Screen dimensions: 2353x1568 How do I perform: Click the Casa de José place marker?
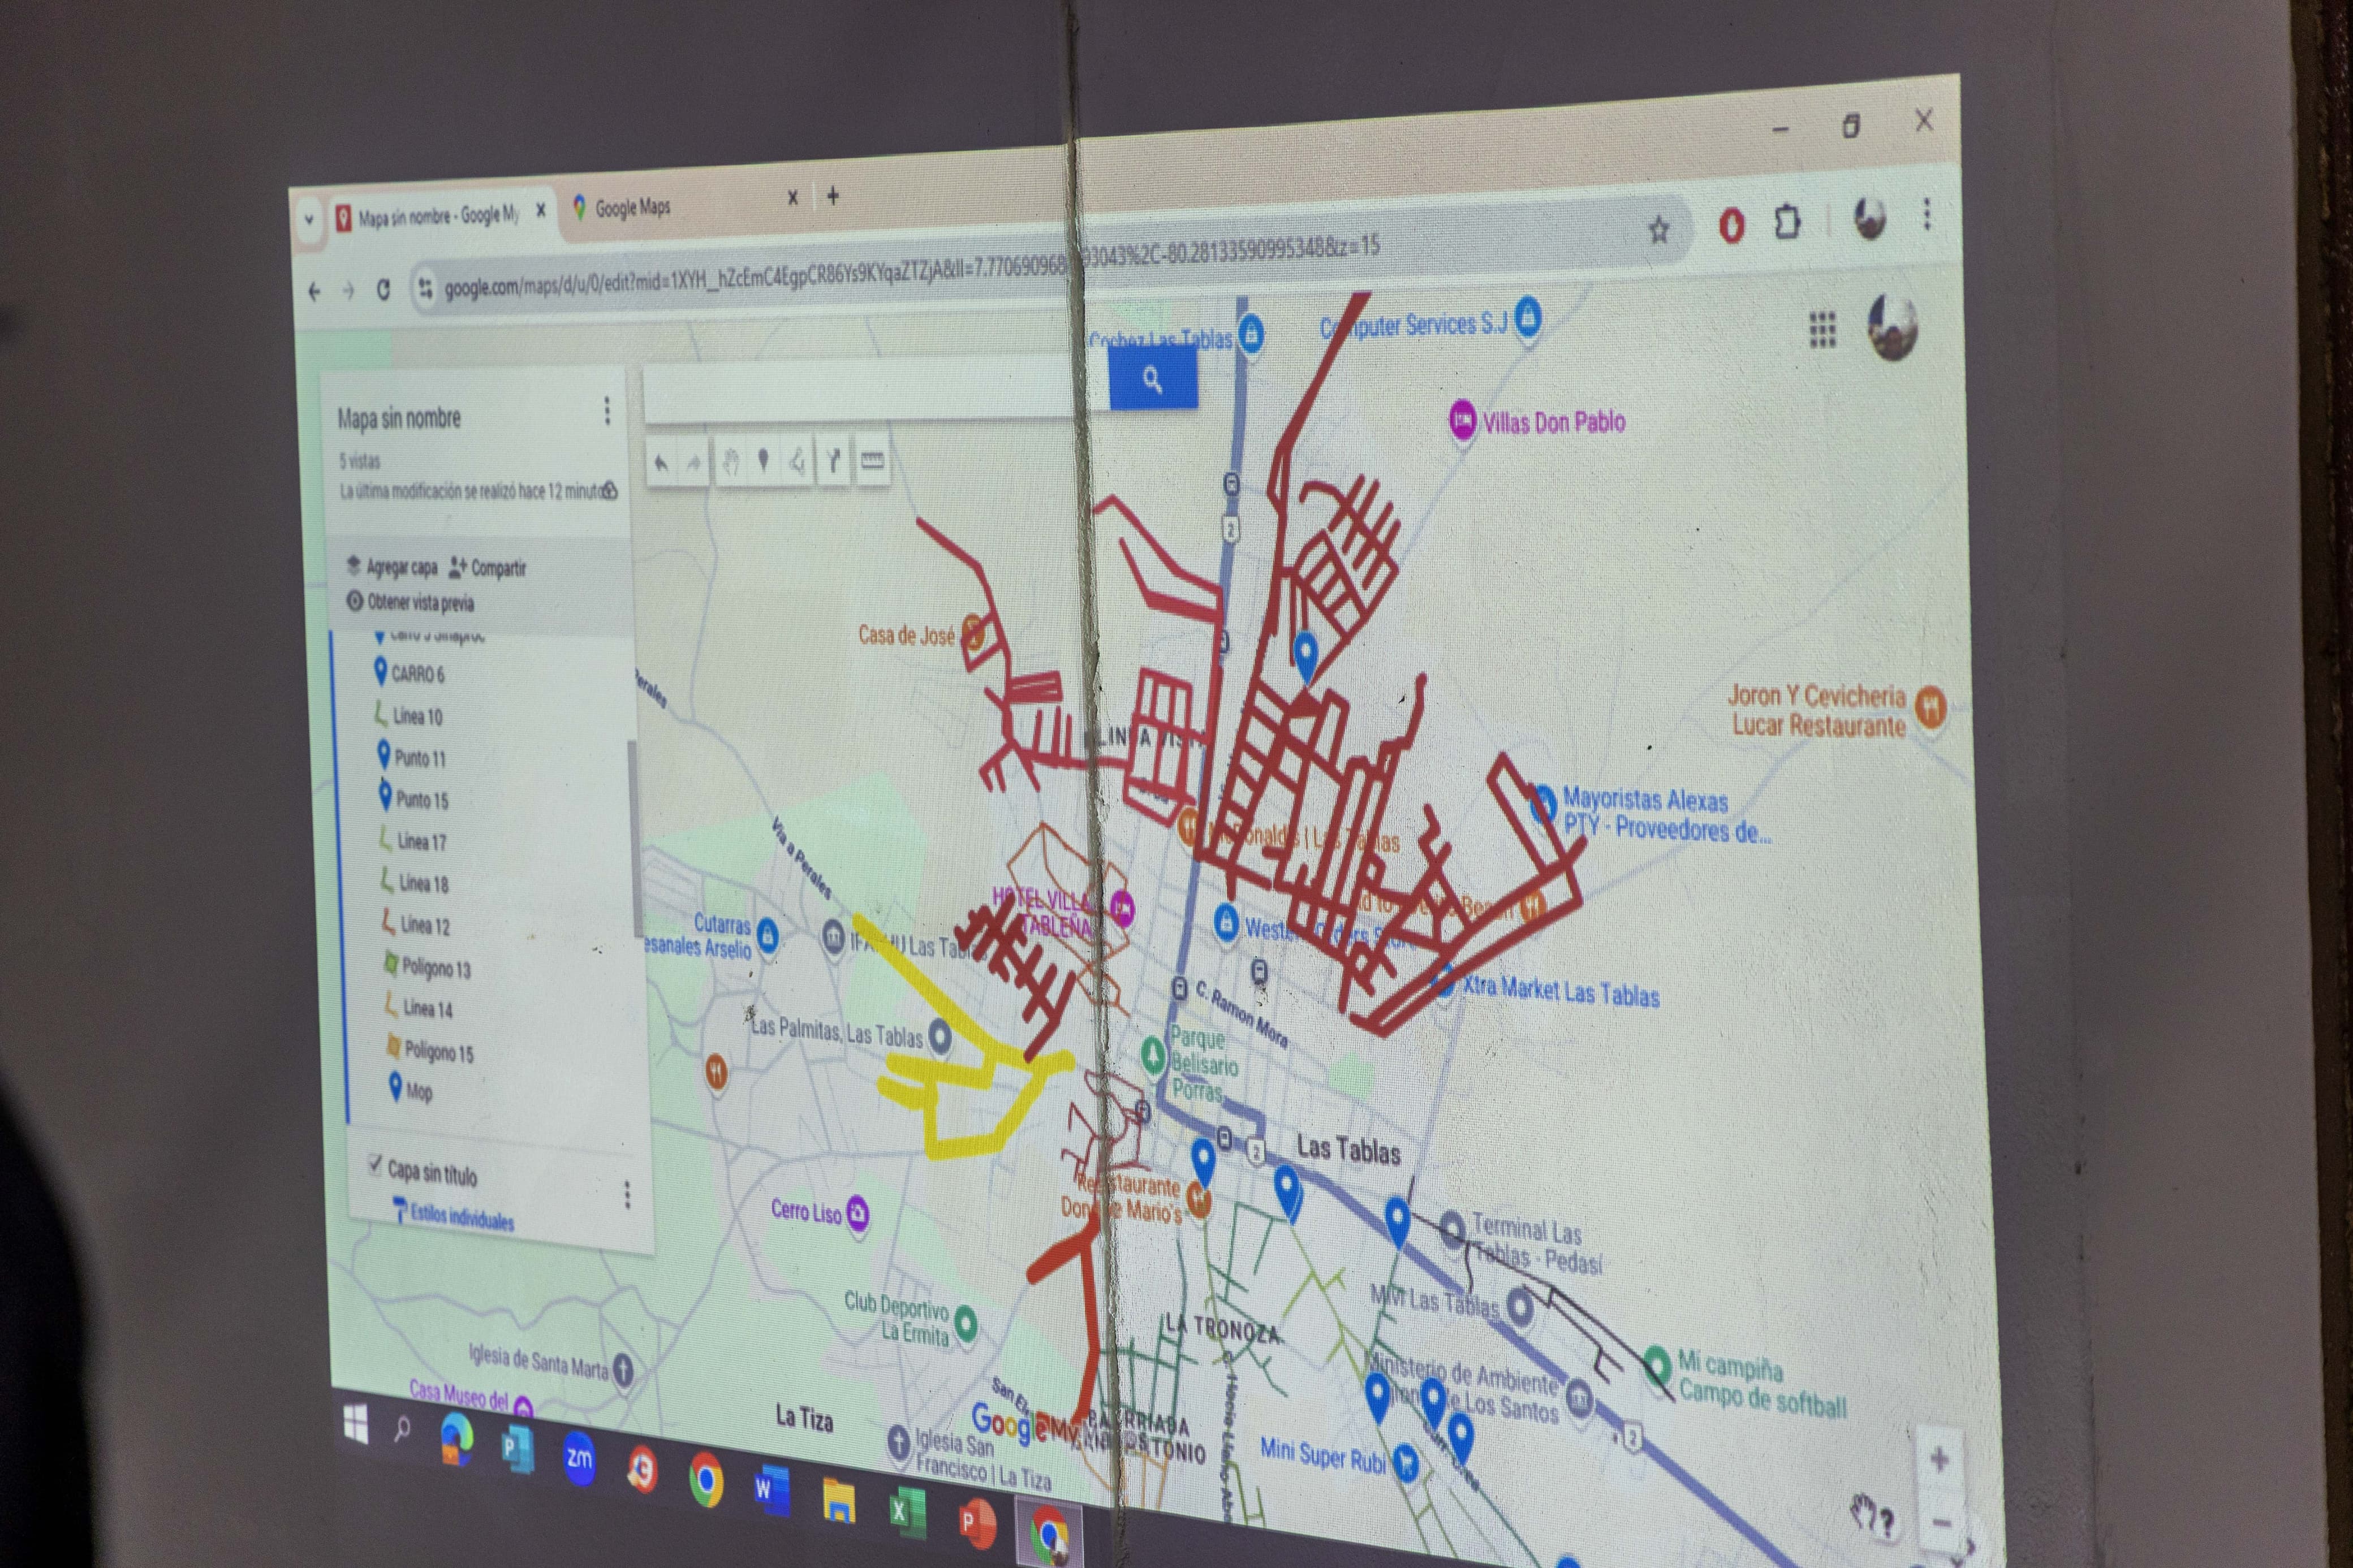point(973,634)
